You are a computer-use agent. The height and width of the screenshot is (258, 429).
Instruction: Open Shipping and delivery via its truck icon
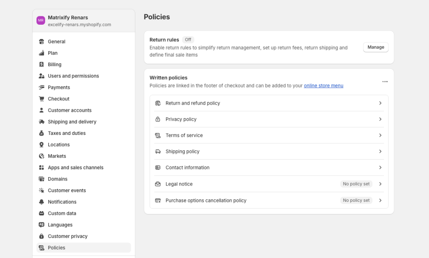click(x=41, y=121)
